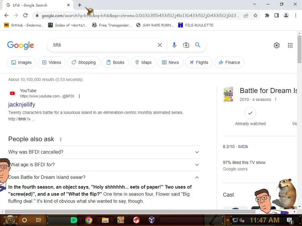Click the horizontal page scrollbar

[130, 212]
